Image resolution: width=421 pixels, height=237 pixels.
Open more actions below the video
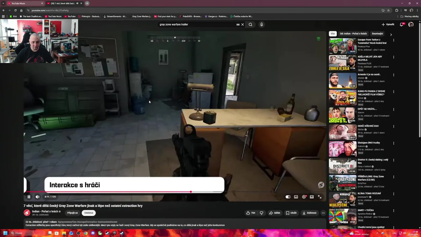pos(323,213)
